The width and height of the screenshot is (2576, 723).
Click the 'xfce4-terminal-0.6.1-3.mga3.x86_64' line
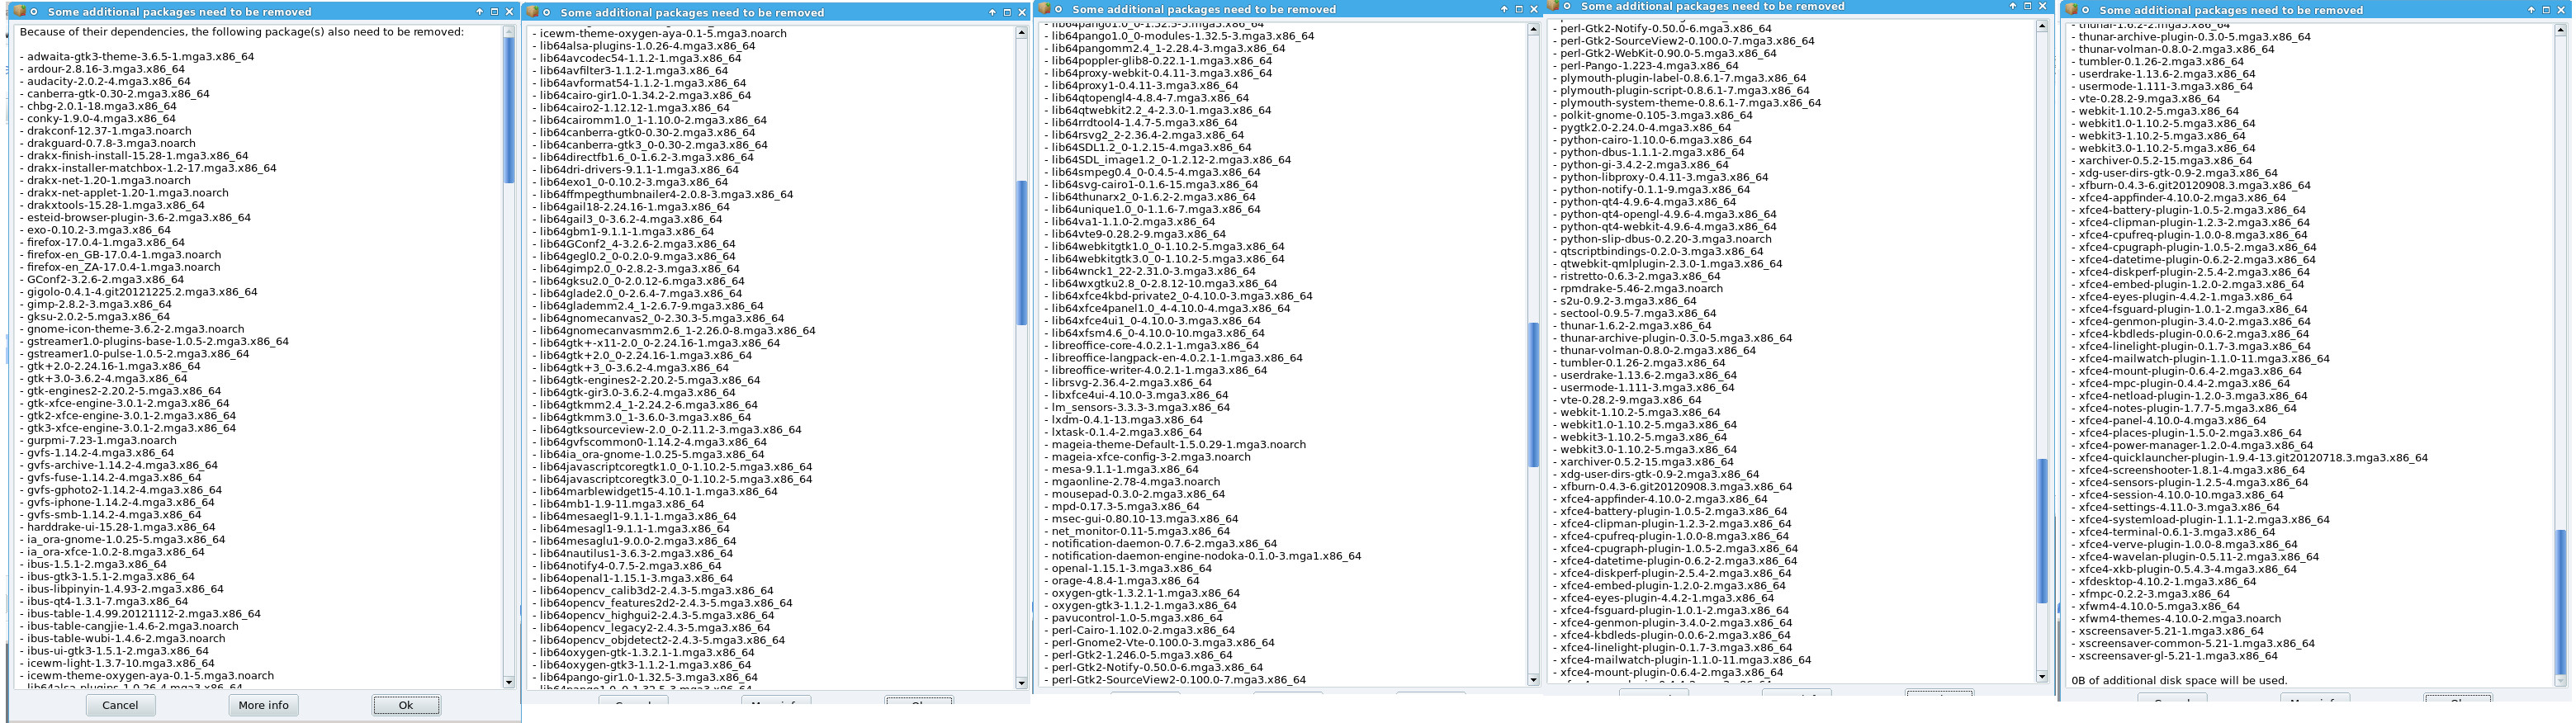coord(2172,532)
